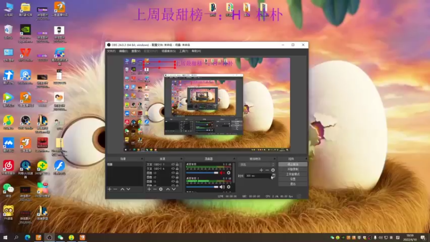Open source properties gear icon

(x=161, y=189)
